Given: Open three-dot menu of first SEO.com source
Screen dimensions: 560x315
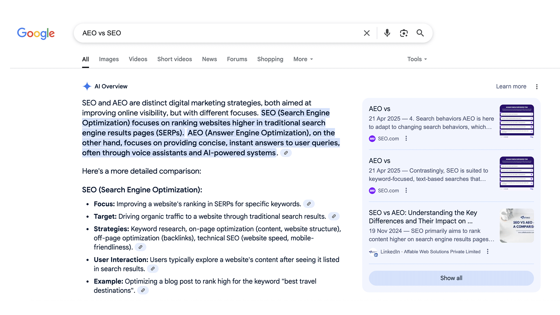Looking at the screenshot, I should click(406, 138).
